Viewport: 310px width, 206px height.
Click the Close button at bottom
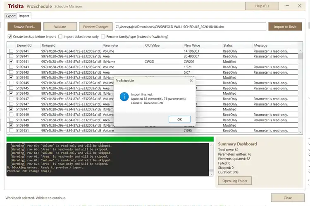click(288, 198)
